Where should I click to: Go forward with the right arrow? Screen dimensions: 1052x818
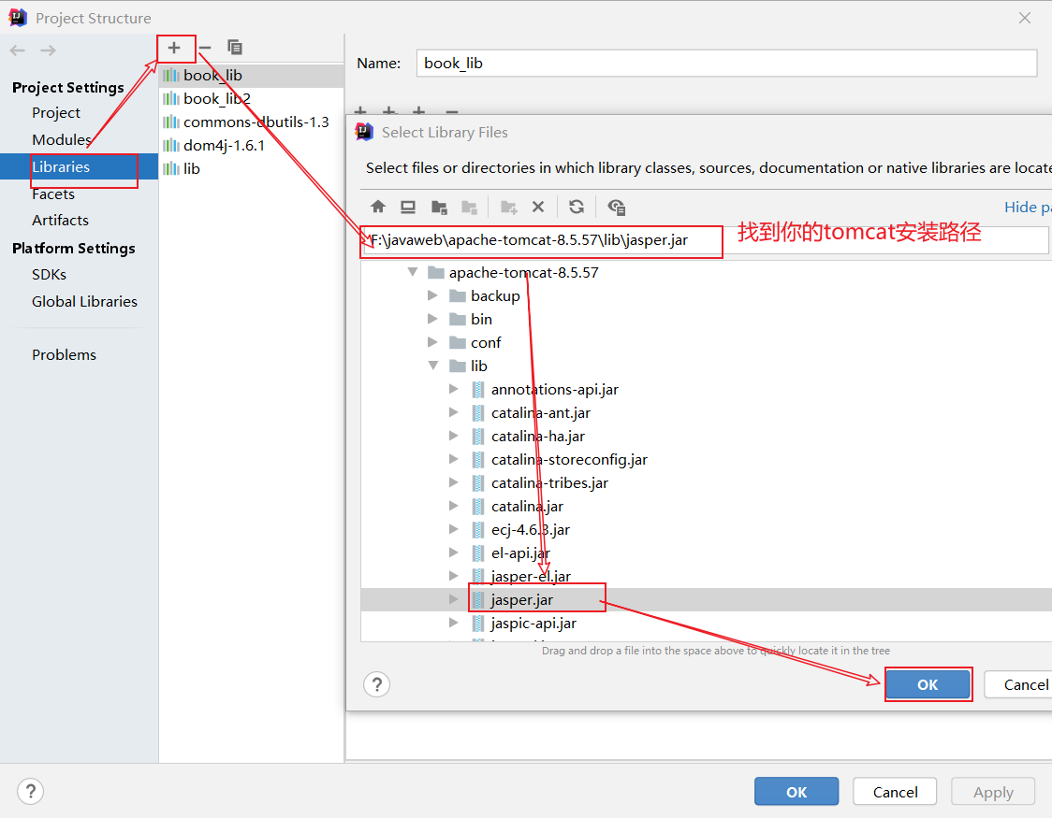tap(49, 50)
